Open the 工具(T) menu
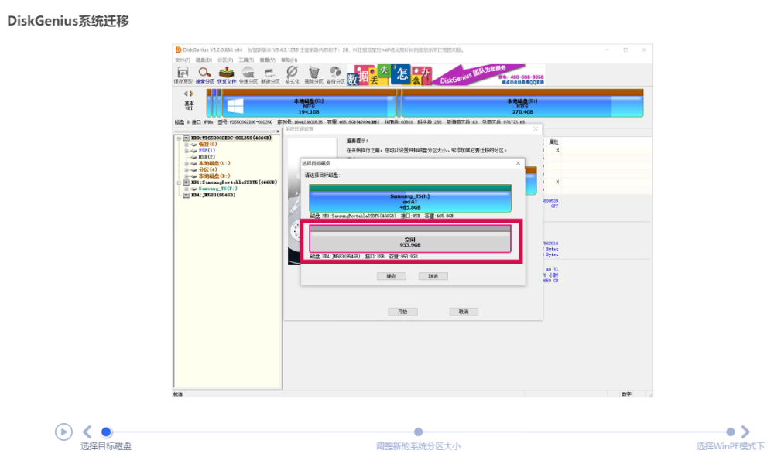 (x=246, y=60)
